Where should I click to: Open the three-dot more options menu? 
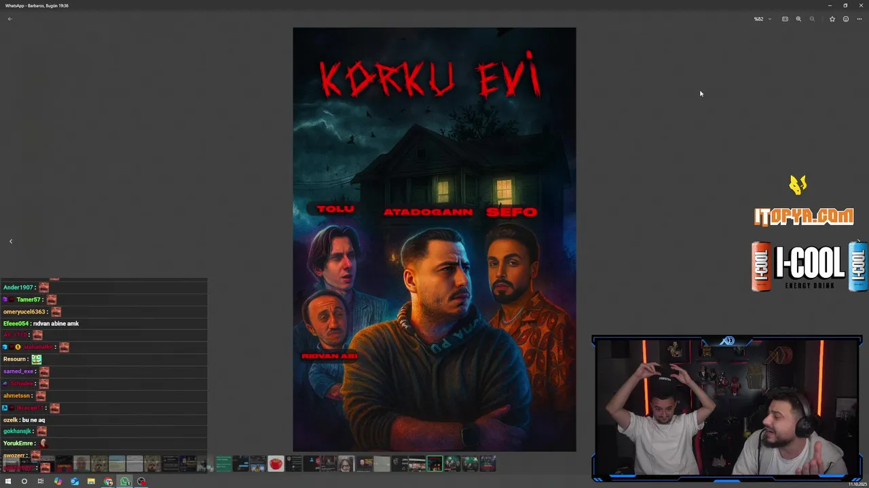pos(859,19)
